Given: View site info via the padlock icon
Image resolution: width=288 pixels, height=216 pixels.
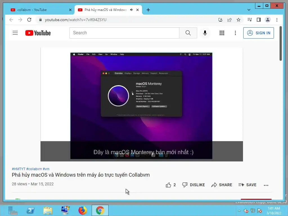Looking at the screenshot, I should coord(40,20).
